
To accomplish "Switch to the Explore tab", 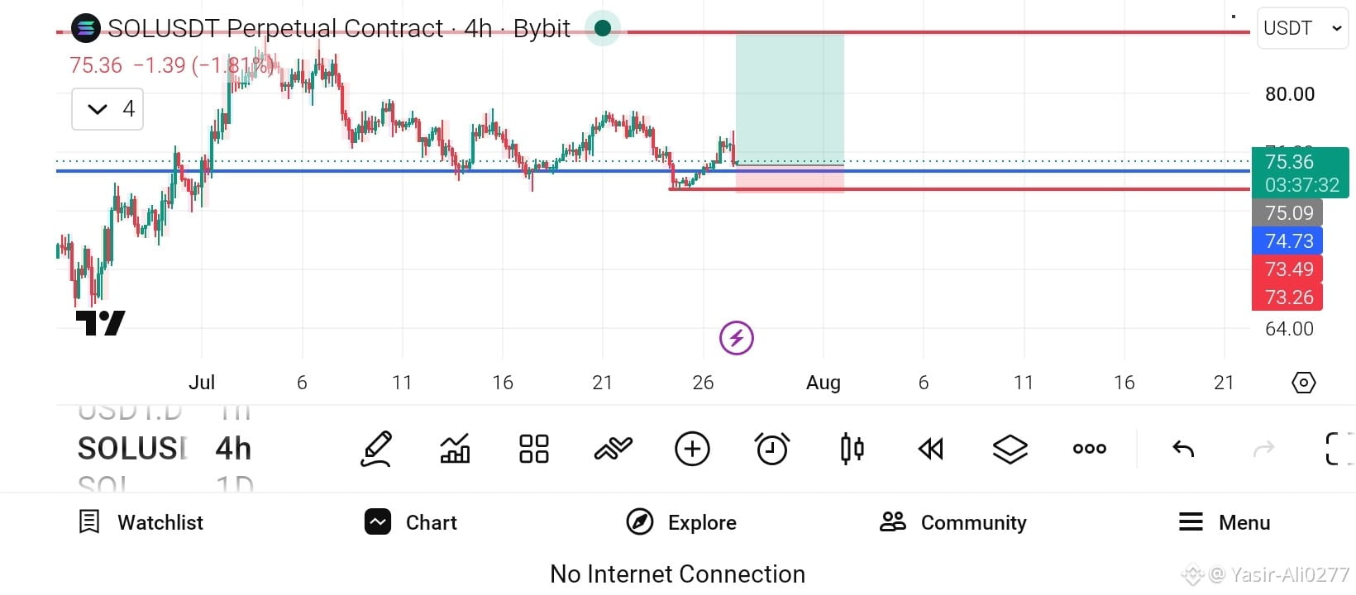I will coord(681,522).
